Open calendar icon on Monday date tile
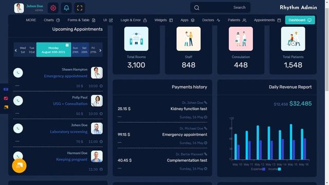The image size is (329, 185). 67,45
